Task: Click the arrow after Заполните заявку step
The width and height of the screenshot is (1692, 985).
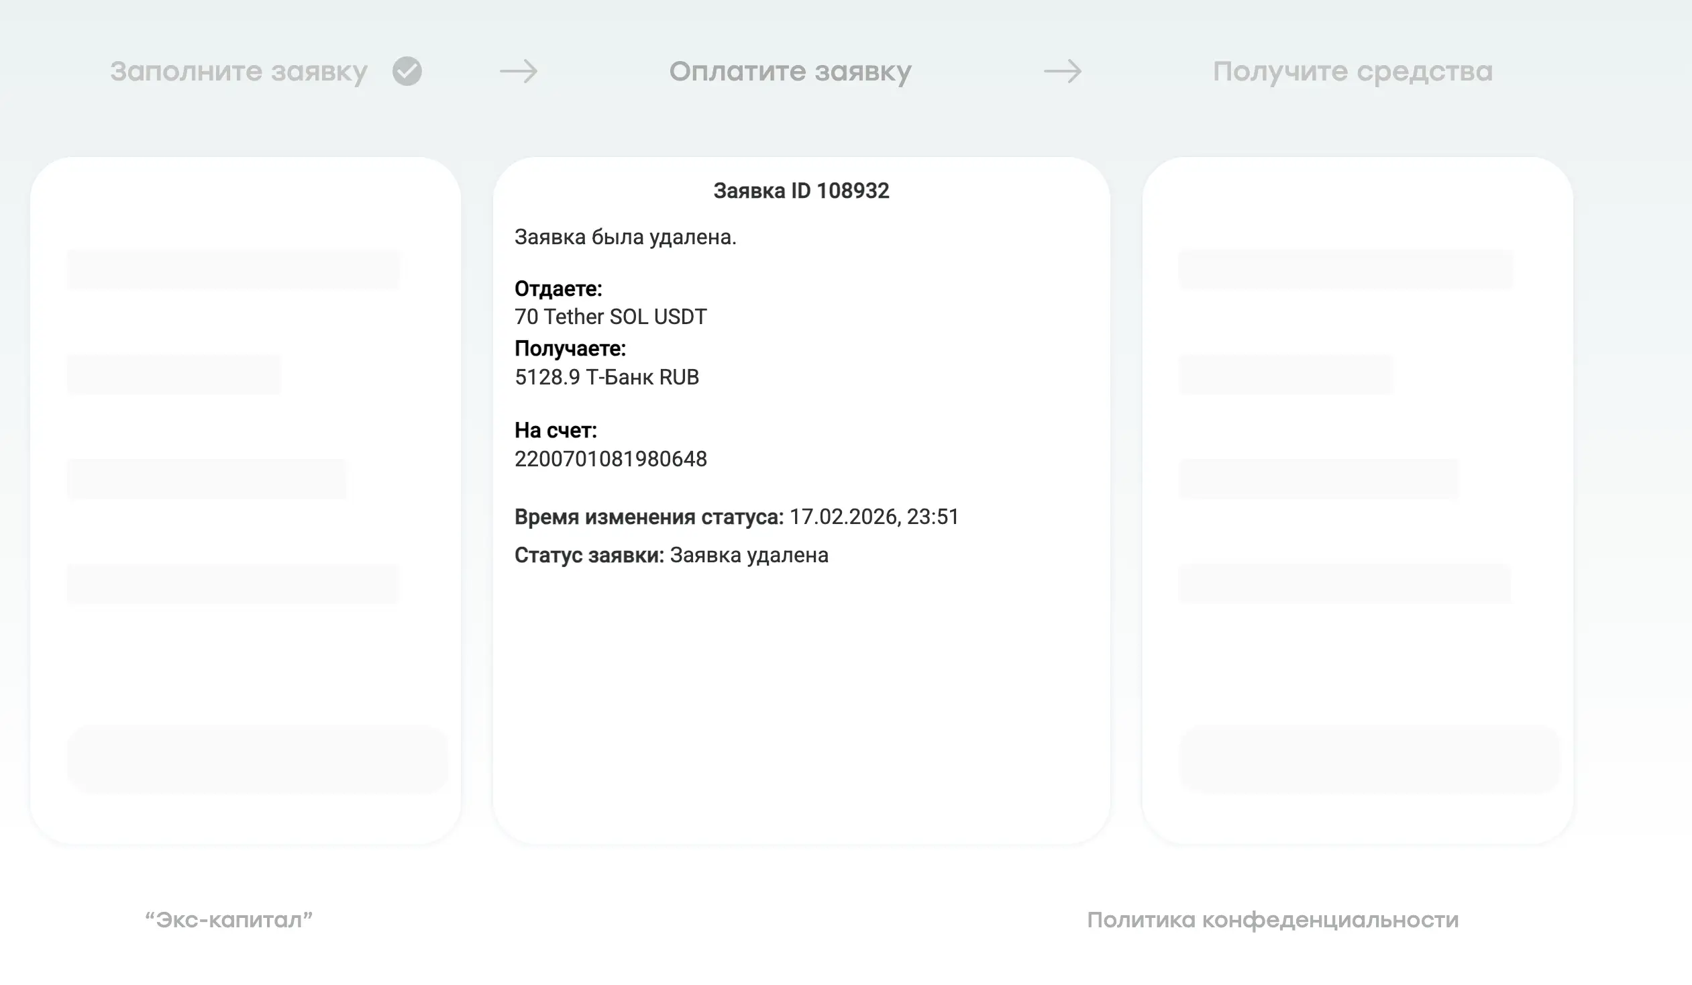Action: 519,71
